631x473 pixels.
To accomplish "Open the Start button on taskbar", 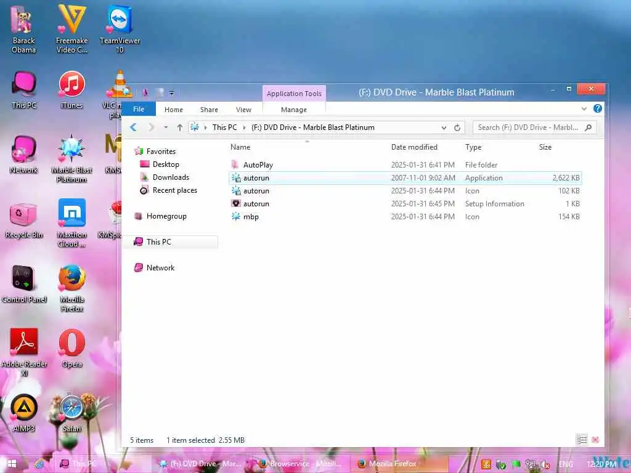I will pos(12,464).
